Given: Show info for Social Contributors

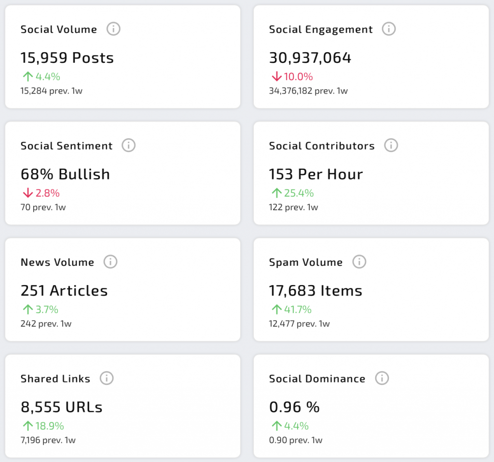Looking at the screenshot, I should pyautogui.click(x=391, y=145).
